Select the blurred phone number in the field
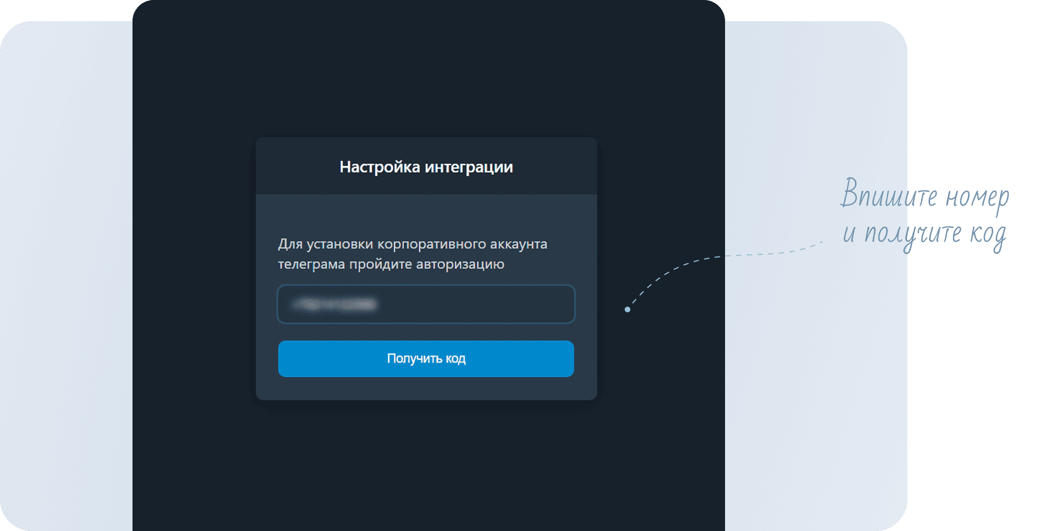The width and height of the screenshot is (1060, 531). click(x=335, y=304)
